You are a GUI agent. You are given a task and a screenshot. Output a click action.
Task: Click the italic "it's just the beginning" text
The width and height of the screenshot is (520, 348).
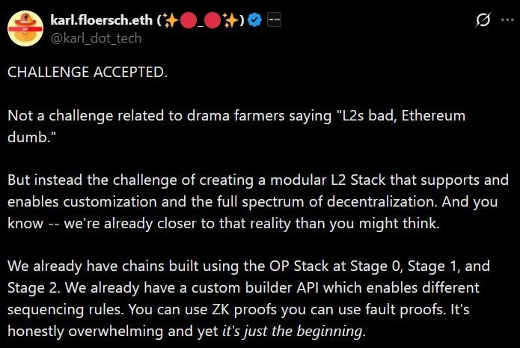tap(292, 332)
